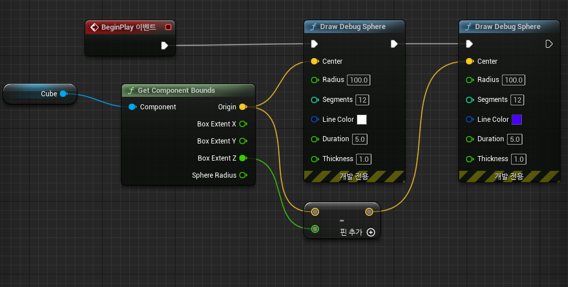Edit Duration value of white-color Draw Debug Sphere
This screenshot has width=568, height=287.
pyautogui.click(x=359, y=140)
